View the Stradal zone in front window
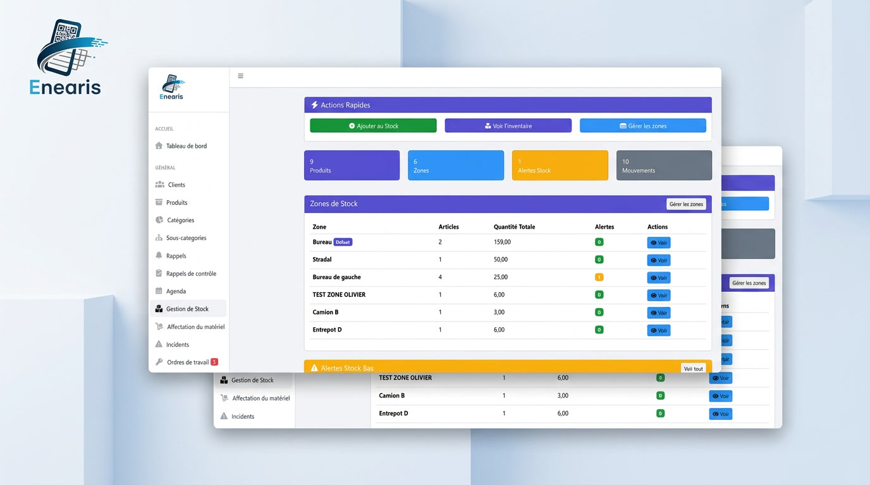Screen dimensions: 870x485 [x=658, y=260]
